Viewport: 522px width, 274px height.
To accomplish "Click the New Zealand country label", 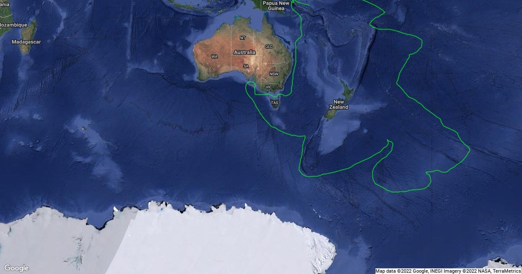I will [x=338, y=104].
